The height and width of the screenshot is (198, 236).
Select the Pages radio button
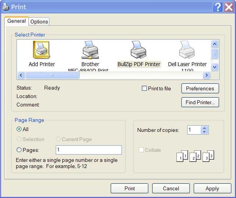[x=19, y=150]
